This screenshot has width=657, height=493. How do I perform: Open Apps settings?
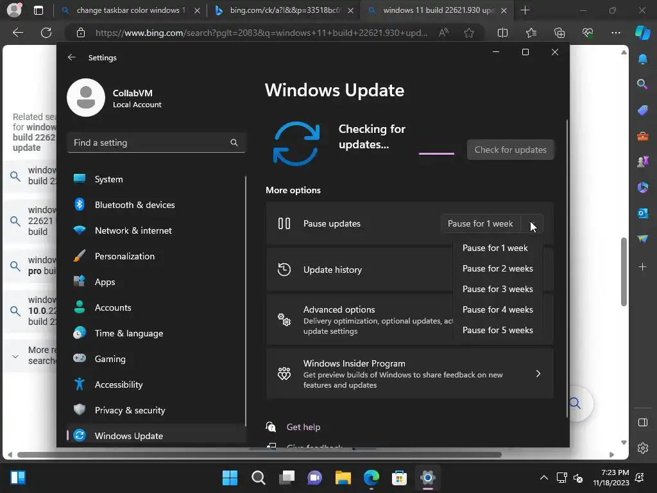155,282
